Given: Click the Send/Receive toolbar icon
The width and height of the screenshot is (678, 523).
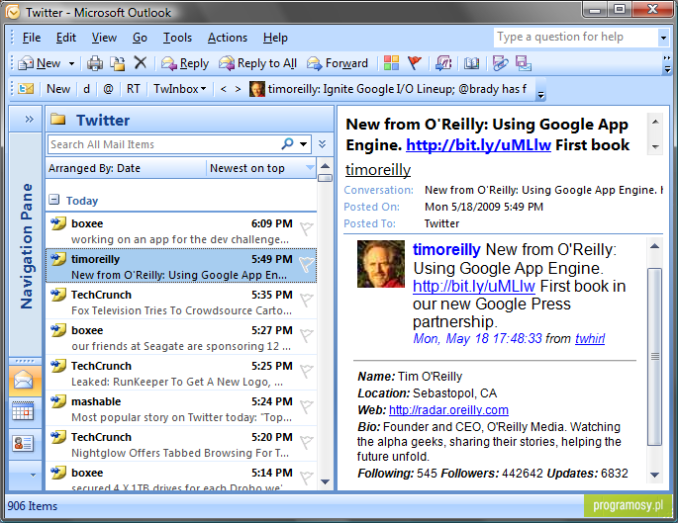Looking at the screenshot, I should (x=443, y=63).
